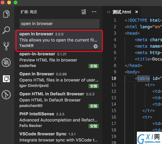
Task: Click the Felix Becker publisher name
Action: pyautogui.click(x=31, y=126)
